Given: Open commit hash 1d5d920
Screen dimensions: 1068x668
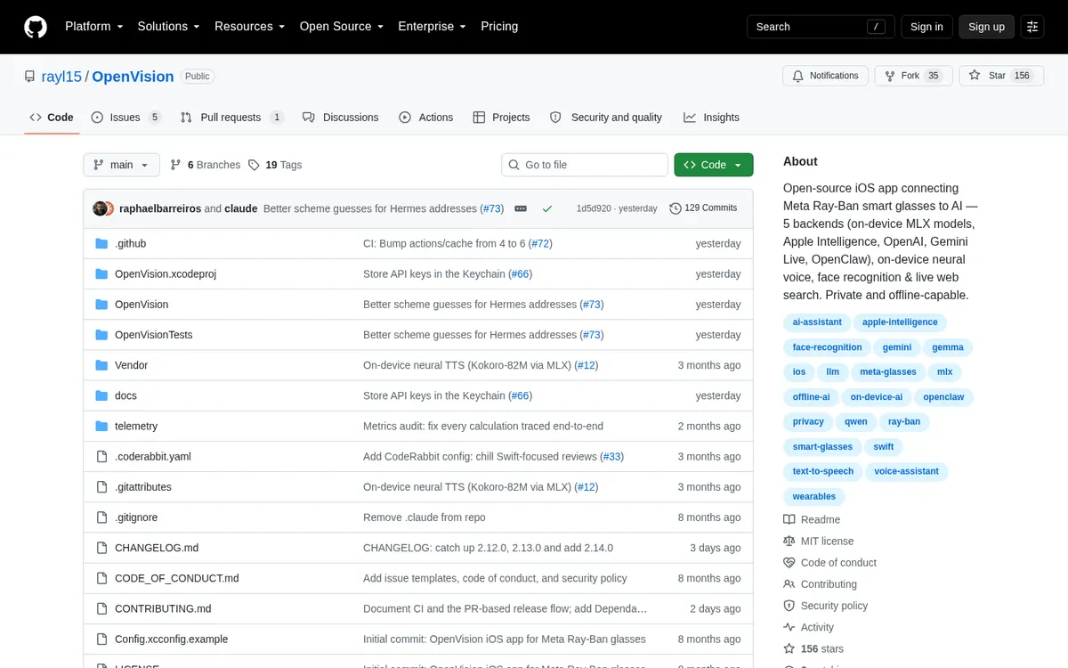Looking at the screenshot, I should pyautogui.click(x=594, y=208).
